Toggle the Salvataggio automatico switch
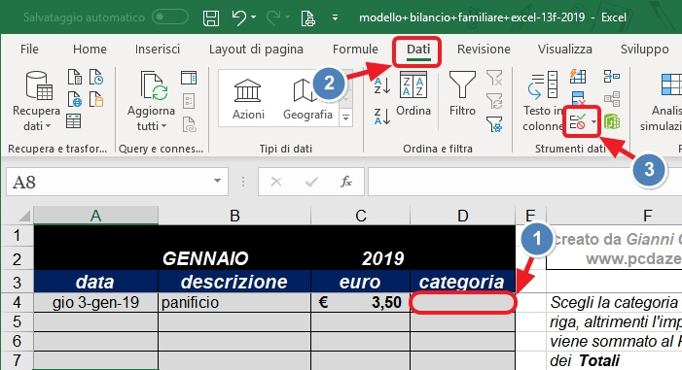The width and height of the screenshot is (682, 370). pyautogui.click(x=170, y=17)
